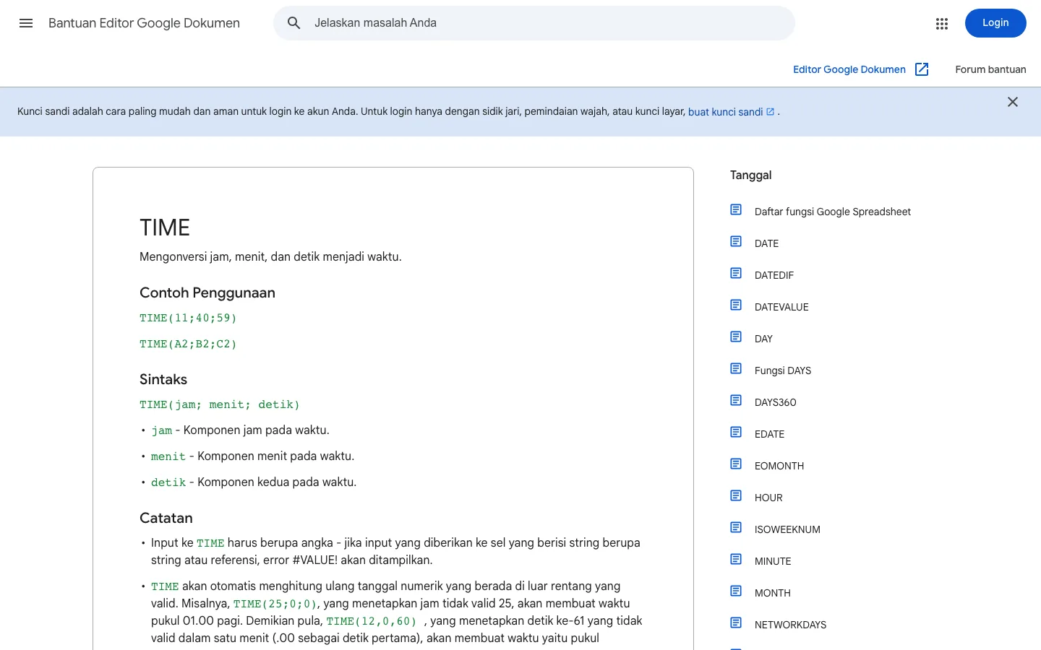This screenshot has width=1041, height=650.
Task: Click the article icon next to DATE
Action: click(736, 242)
